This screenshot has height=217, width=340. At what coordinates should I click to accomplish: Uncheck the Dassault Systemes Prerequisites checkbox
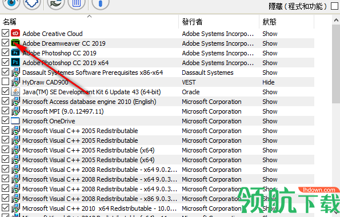pyautogui.click(x=5, y=72)
